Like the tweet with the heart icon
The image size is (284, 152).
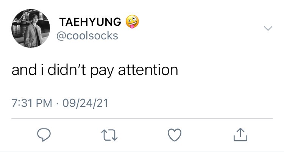(175, 135)
